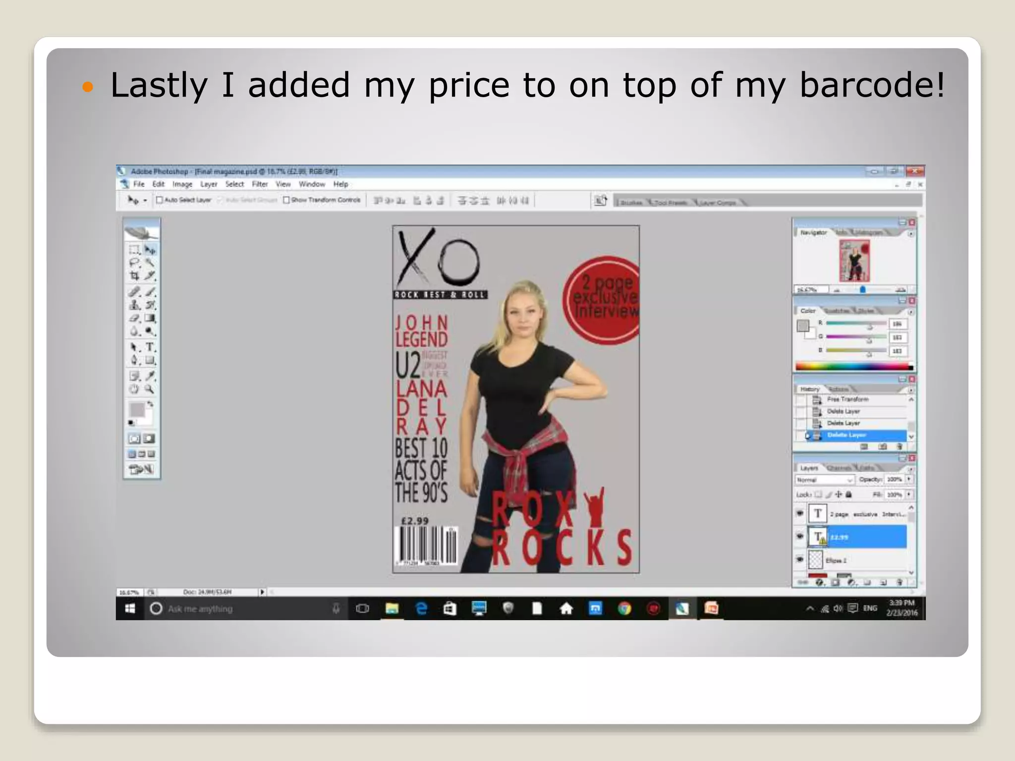This screenshot has width=1015, height=761.
Task: Select the Notes tool
Action: pos(134,375)
